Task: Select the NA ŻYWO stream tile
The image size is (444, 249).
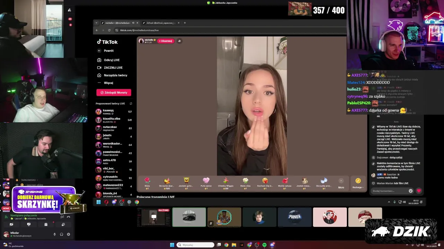Action: pos(154,217)
